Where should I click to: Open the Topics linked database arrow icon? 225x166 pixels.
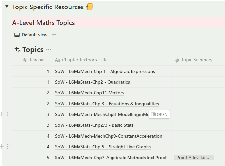pyautogui.click(x=17, y=50)
